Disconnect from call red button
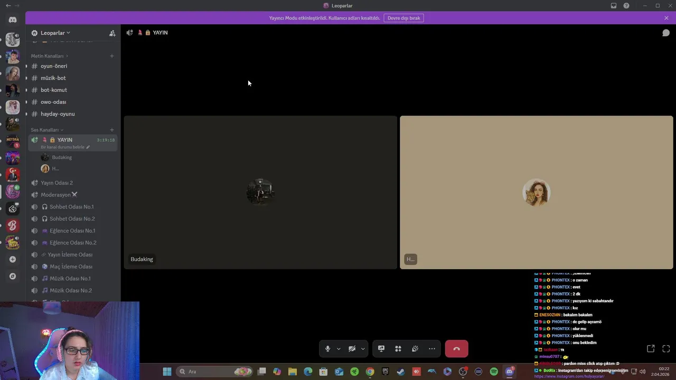The height and width of the screenshot is (380, 676). point(456,349)
